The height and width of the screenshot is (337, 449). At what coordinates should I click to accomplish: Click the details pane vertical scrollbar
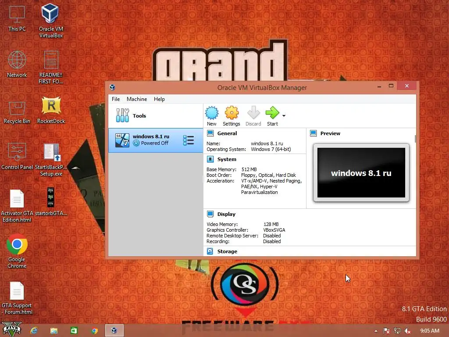[x=415, y=139]
